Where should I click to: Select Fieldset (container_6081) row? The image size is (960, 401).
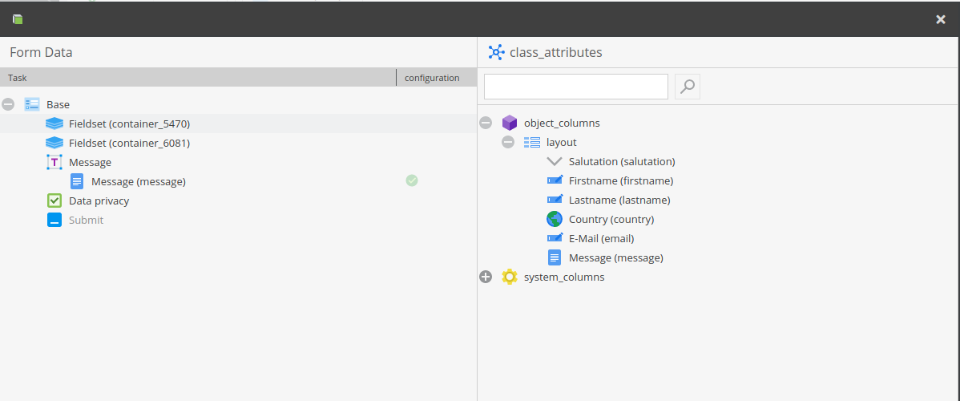(238, 143)
